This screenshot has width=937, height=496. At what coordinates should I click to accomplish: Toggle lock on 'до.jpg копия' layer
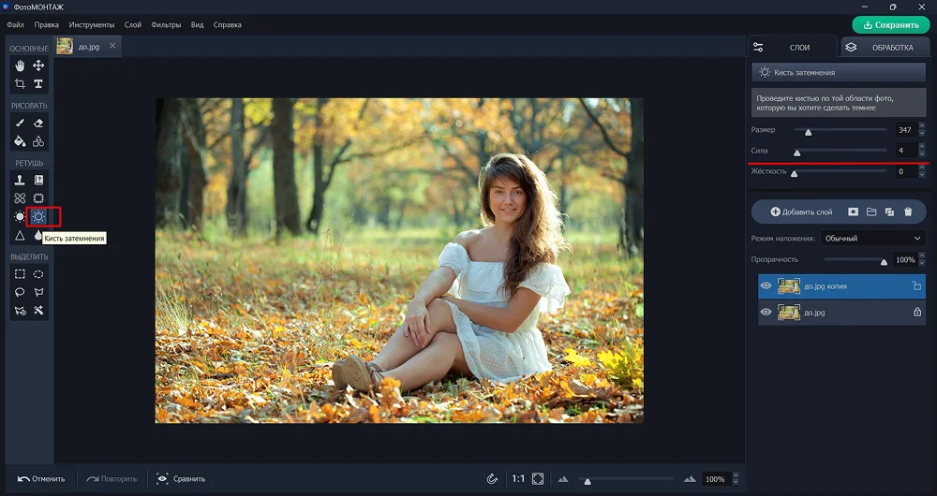pyautogui.click(x=916, y=285)
